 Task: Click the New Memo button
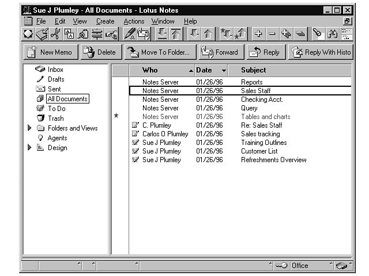(49, 52)
